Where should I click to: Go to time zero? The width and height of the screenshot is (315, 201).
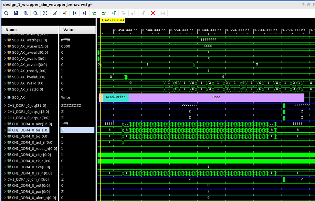coord(75,13)
